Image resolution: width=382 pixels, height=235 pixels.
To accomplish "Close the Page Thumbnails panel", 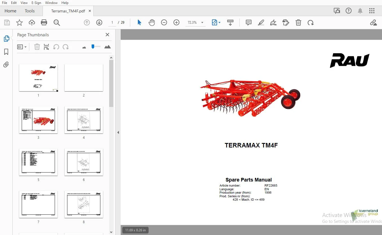I will click(107, 35).
